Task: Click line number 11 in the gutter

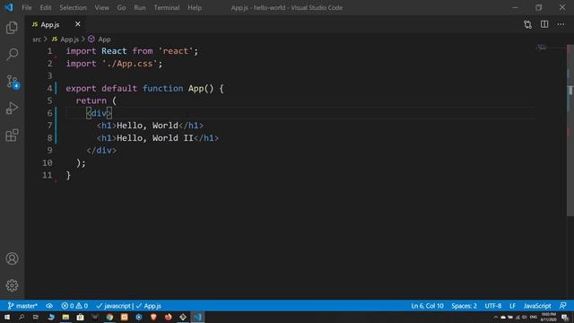Action: pyautogui.click(x=48, y=175)
